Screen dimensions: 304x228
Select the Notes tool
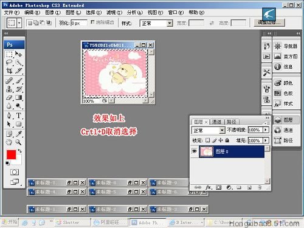[x=9, y=134]
